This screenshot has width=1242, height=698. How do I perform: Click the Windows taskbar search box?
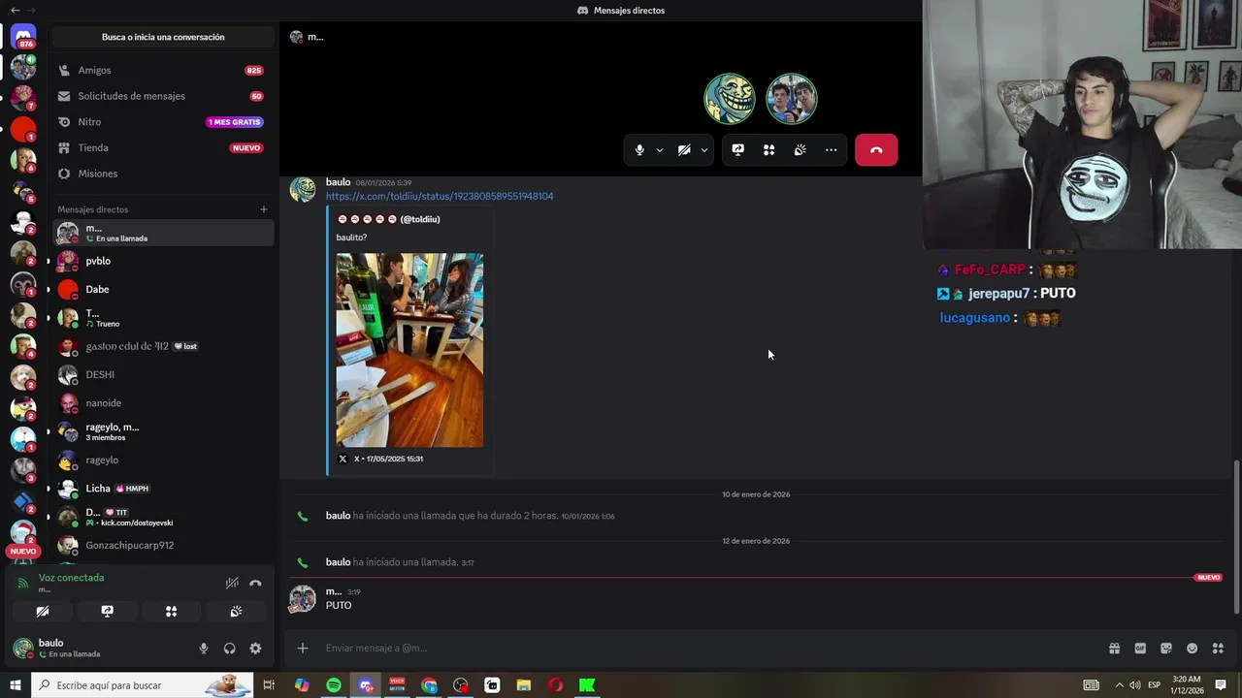[143, 685]
